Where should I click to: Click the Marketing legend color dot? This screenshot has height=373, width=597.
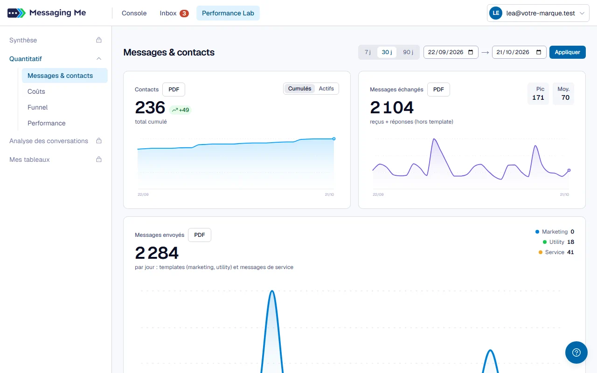click(537, 232)
